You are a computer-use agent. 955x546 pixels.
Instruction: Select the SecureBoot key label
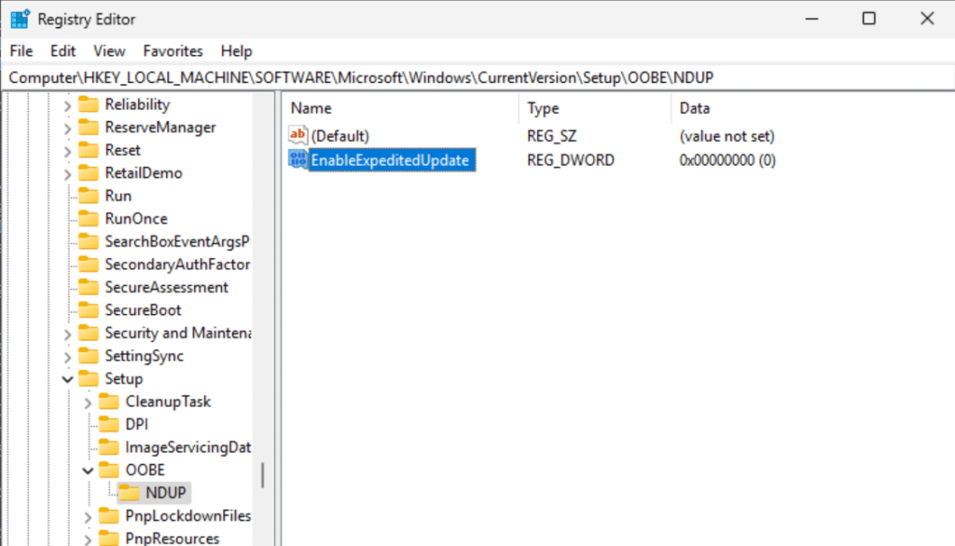pos(143,310)
